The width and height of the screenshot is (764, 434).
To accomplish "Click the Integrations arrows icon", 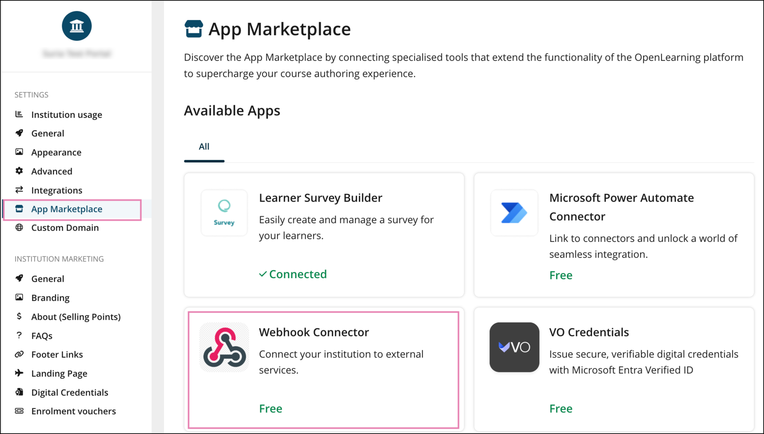I will pos(19,190).
